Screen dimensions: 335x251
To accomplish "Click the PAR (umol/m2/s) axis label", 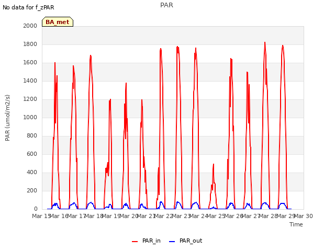I will pyautogui.click(x=7, y=118).
